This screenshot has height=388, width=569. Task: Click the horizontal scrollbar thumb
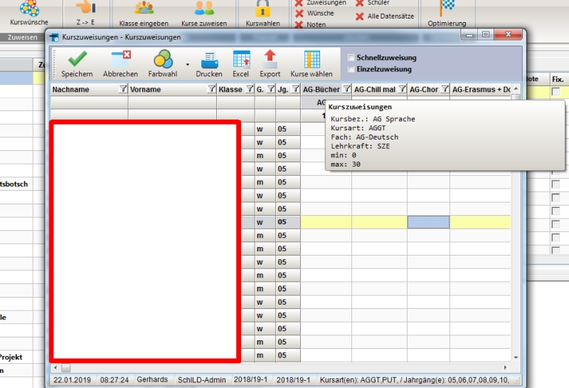point(65,367)
